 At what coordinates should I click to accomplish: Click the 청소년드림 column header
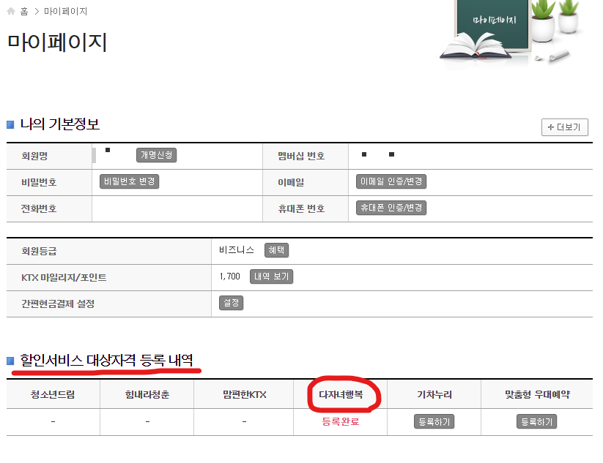pos(53,394)
